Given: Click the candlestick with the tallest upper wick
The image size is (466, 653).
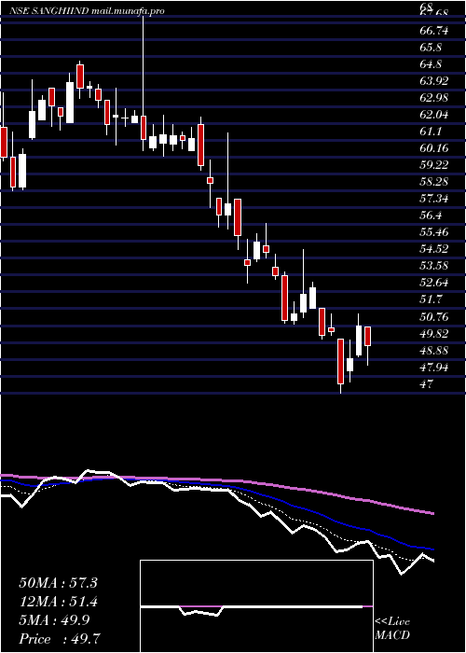Looking at the screenshot, I should (144, 128).
